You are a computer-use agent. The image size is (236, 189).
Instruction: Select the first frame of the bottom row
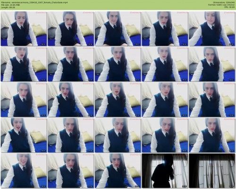tap(24, 171)
